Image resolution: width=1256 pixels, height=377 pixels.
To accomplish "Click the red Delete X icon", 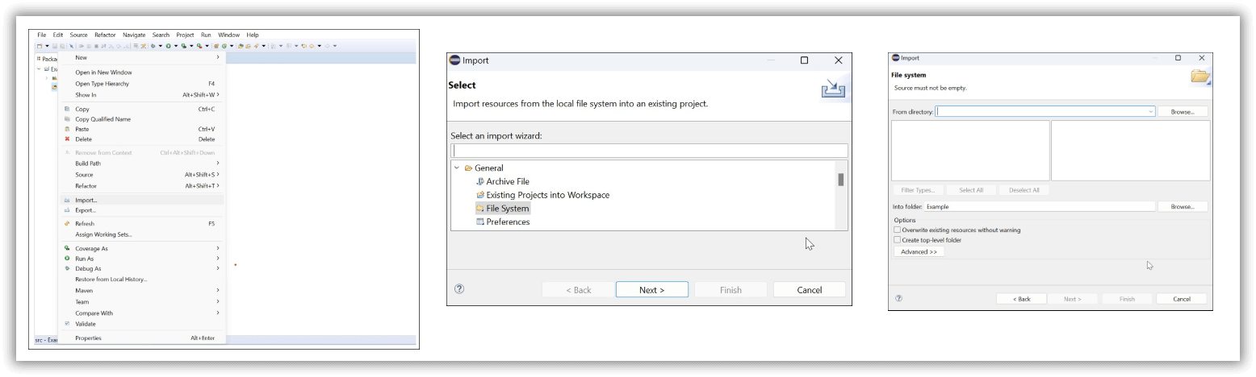I will [67, 139].
